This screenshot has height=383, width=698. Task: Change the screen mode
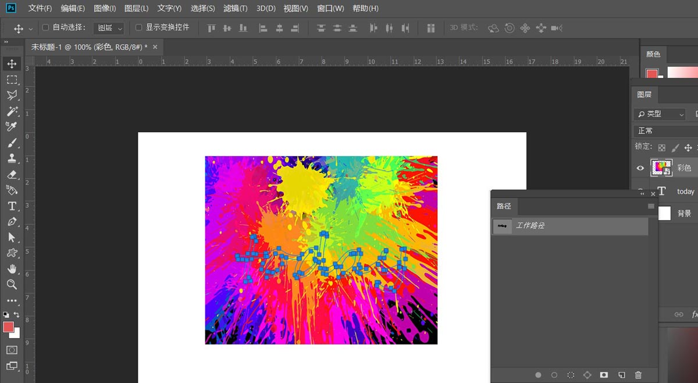12,366
